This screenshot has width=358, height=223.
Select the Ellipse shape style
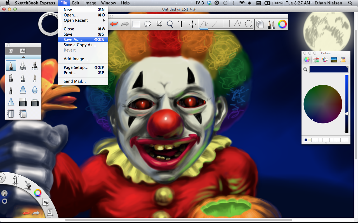pos(249,24)
